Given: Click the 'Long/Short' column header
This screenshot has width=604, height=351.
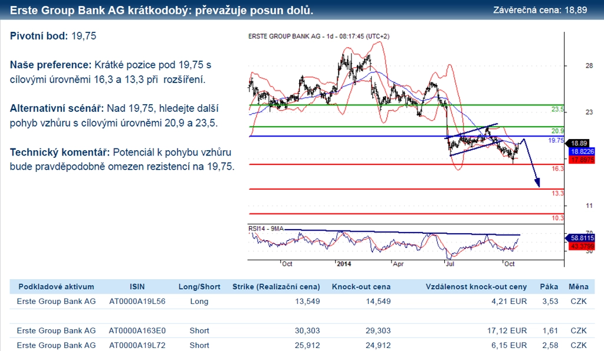Looking at the screenshot, I should pyautogui.click(x=199, y=287).
